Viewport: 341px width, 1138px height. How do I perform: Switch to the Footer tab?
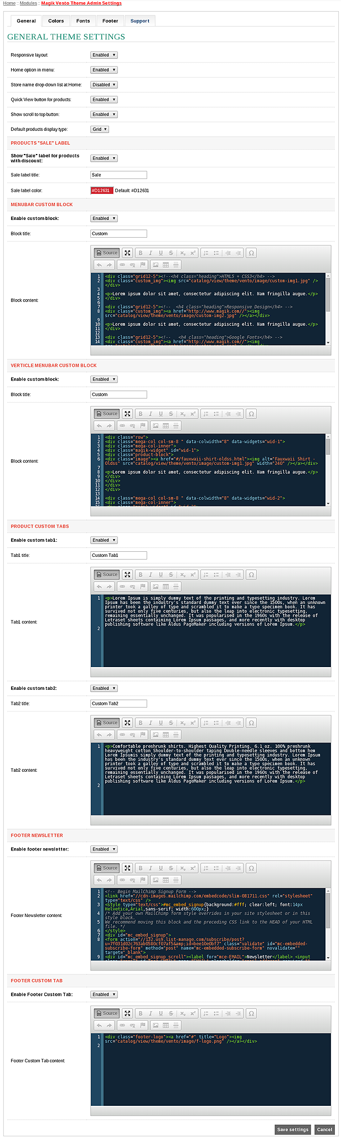[x=110, y=21]
